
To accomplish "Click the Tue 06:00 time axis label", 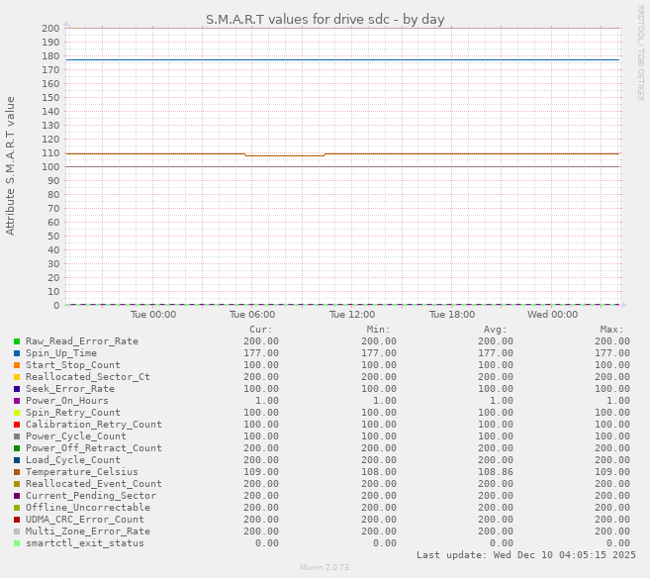I will coord(252,315).
